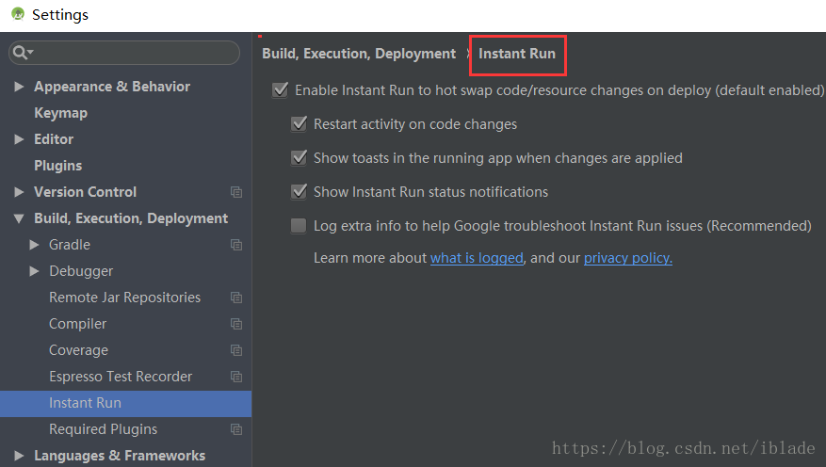826x467 pixels.
Task: Select the Editor category label
Action: [x=54, y=139]
